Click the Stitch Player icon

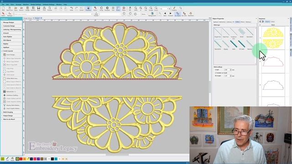124,8
